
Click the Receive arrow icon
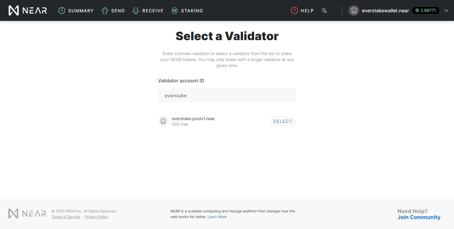point(136,11)
